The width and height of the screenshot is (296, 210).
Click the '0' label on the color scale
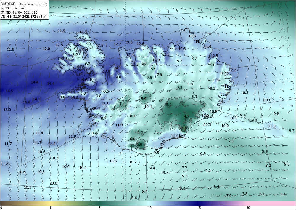click(x=1, y=208)
